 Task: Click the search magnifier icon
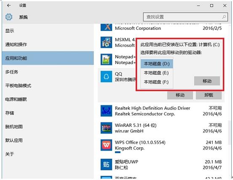tap(224, 17)
